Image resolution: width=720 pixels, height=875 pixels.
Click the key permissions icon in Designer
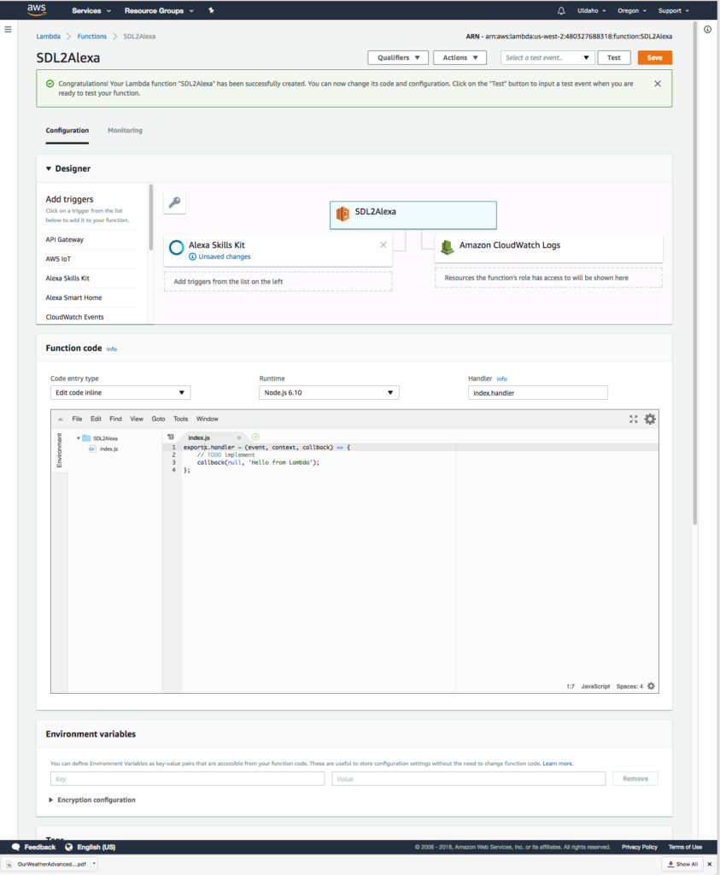coord(174,203)
